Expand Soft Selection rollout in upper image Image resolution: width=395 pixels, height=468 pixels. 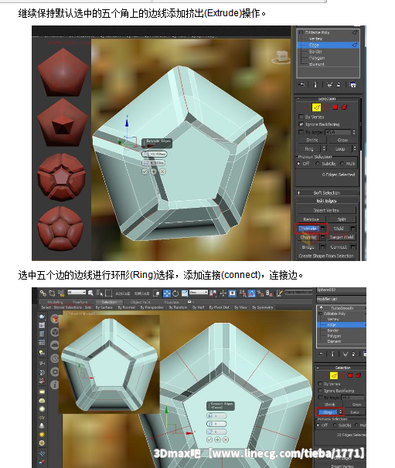[326, 193]
